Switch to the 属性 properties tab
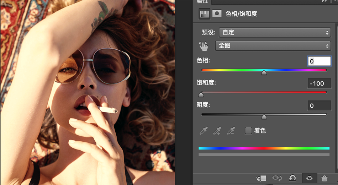This screenshot has height=185, width=338. click(x=202, y=2)
